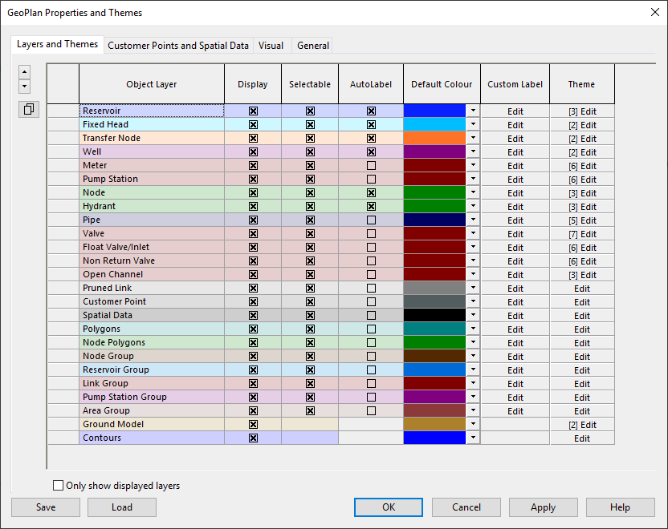Screen dimensions: 668x529
Task: Open colour dropdown for Polygons
Action: click(x=473, y=329)
